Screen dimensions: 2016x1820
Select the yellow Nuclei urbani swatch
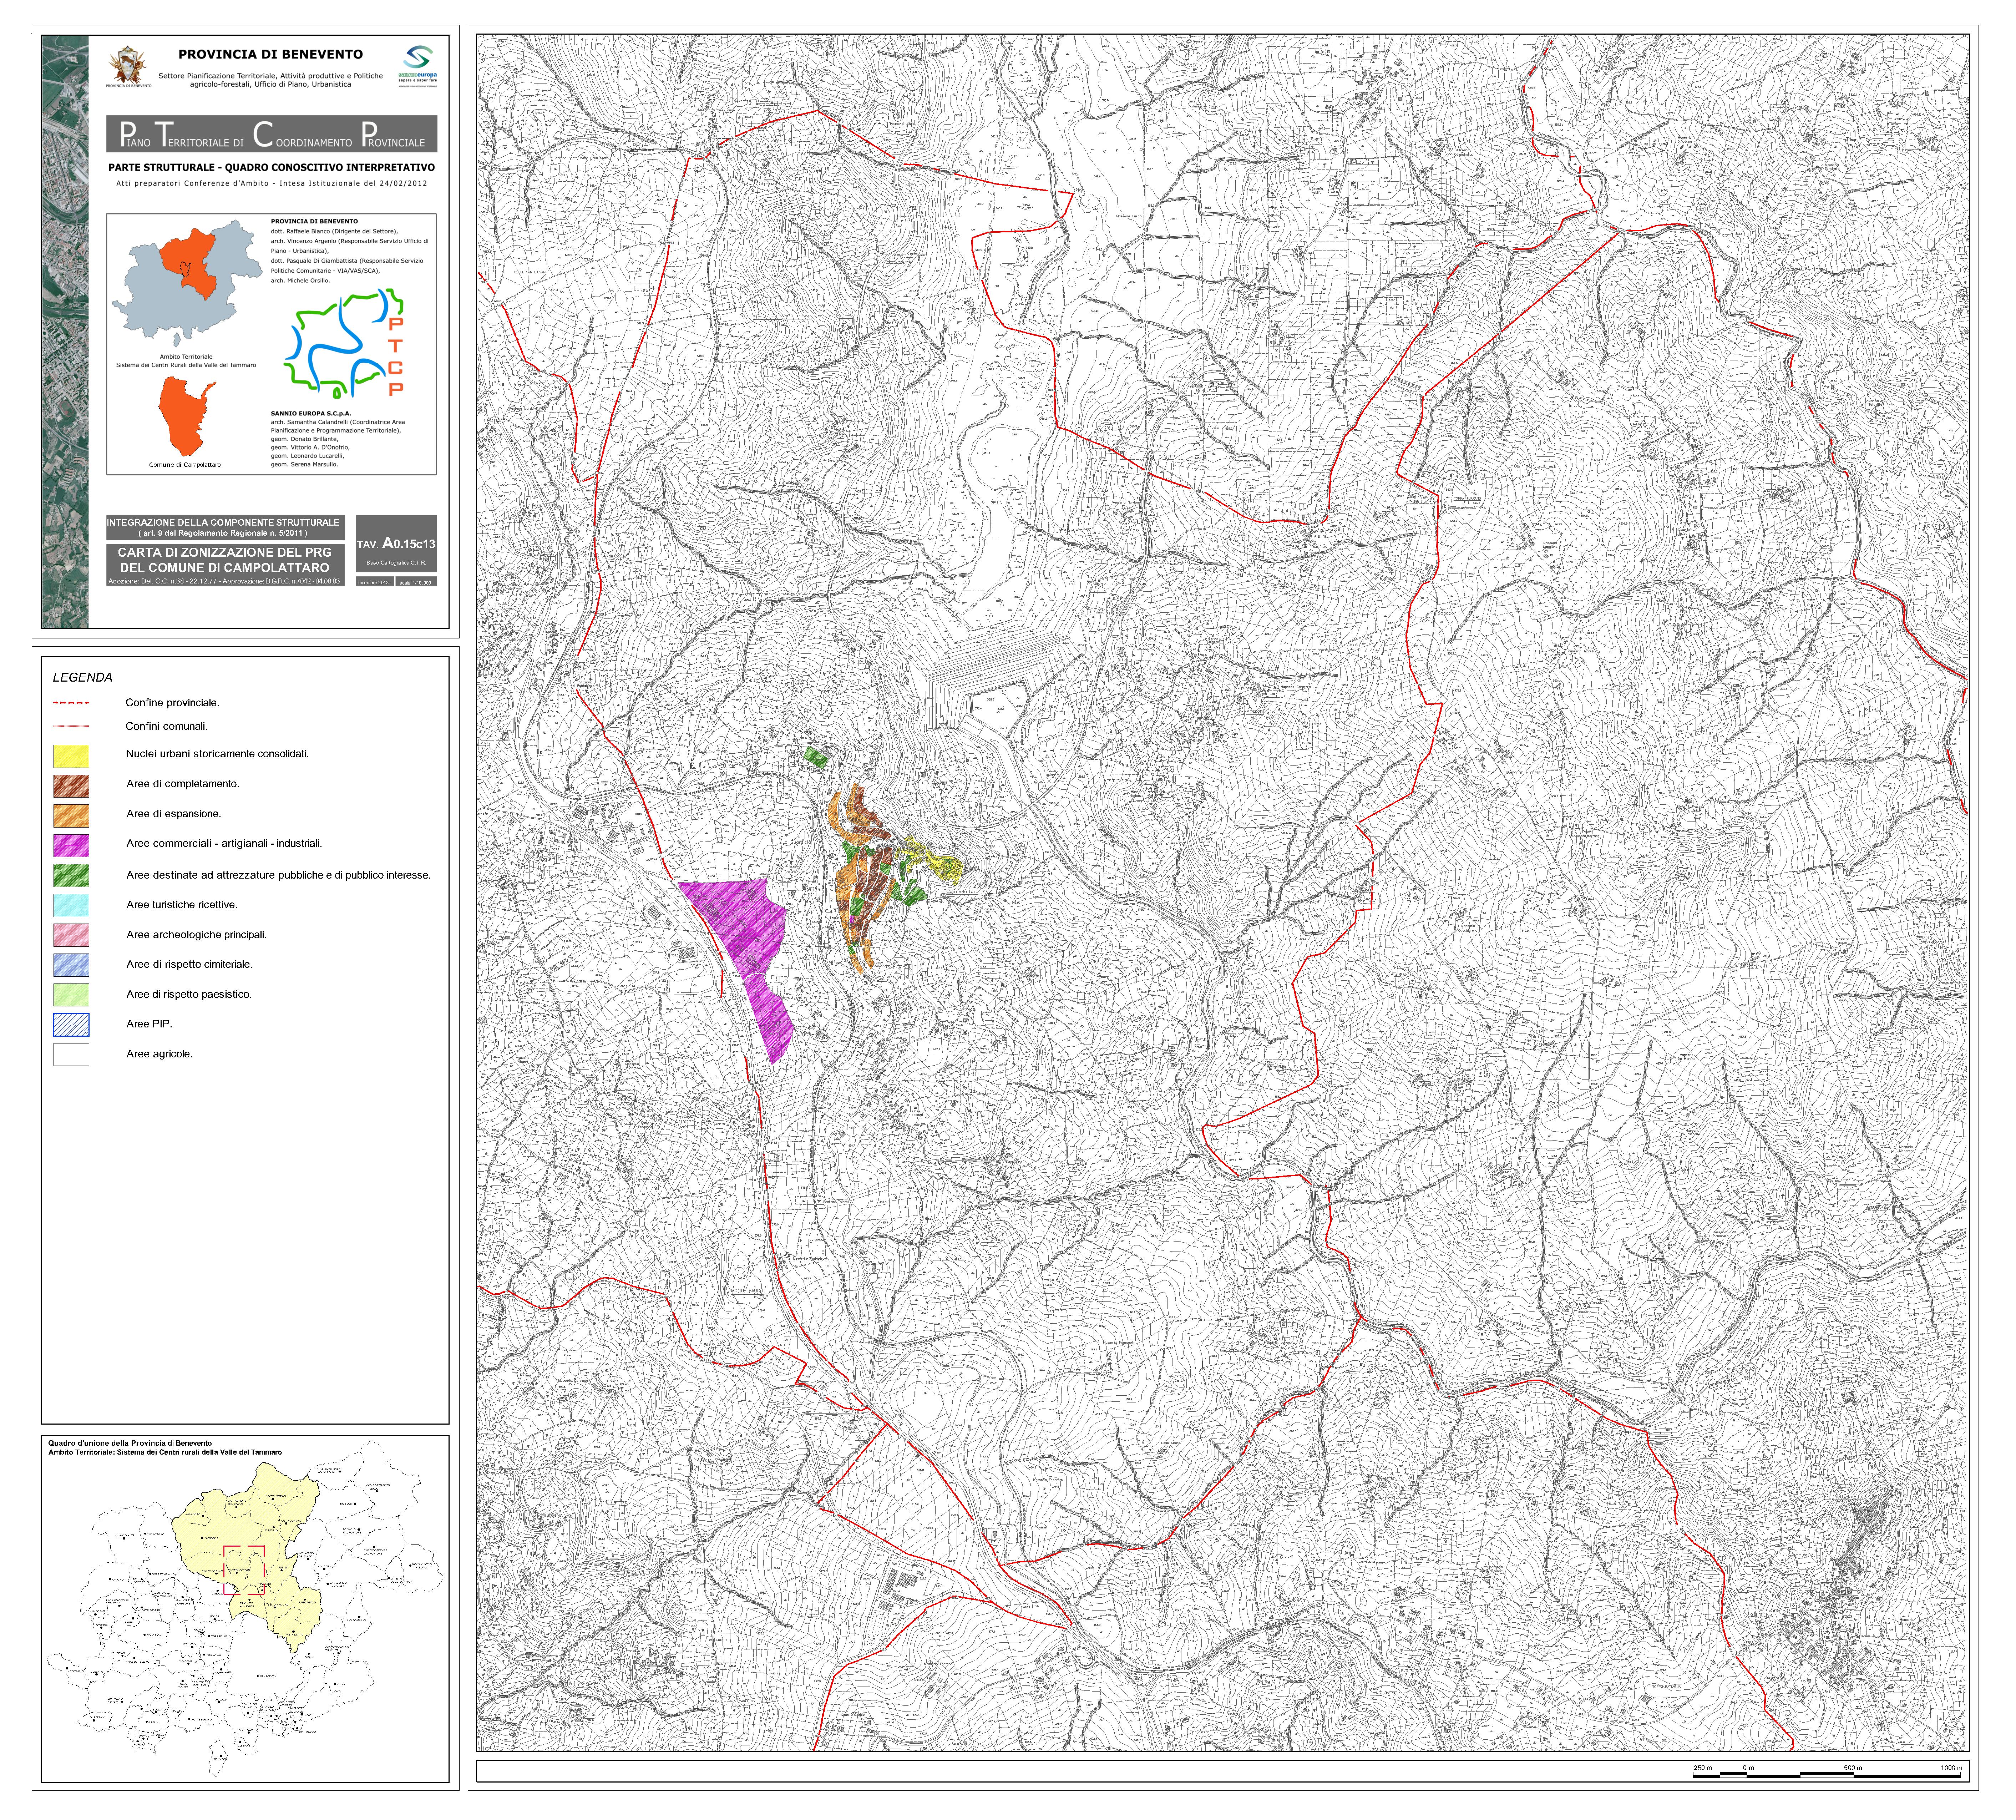[71, 756]
